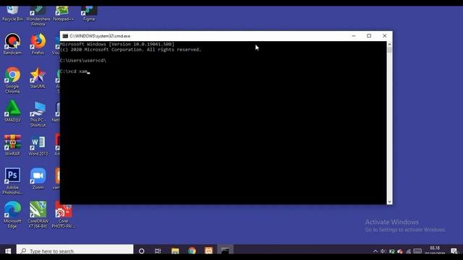The height and width of the screenshot is (260, 463).
Task: Click the cmd scrollbar up arrow
Action: tap(389, 44)
